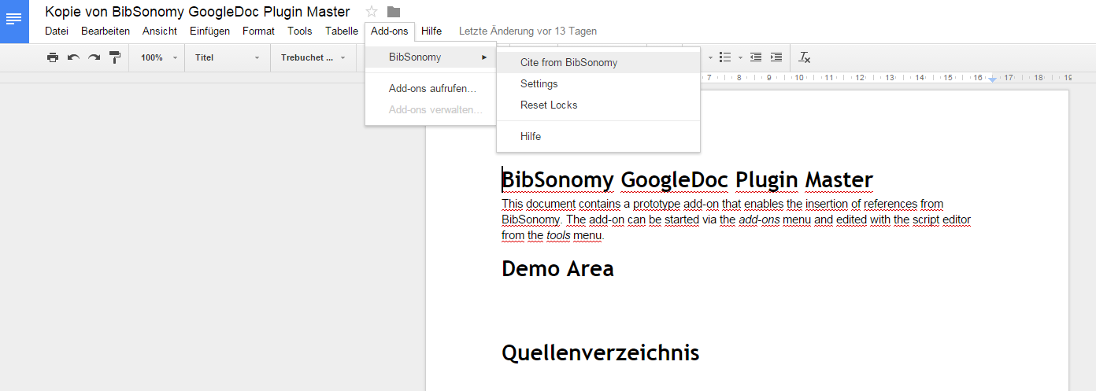Select Reset Locks
This screenshot has height=391, width=1096.
tap(598, 105)
